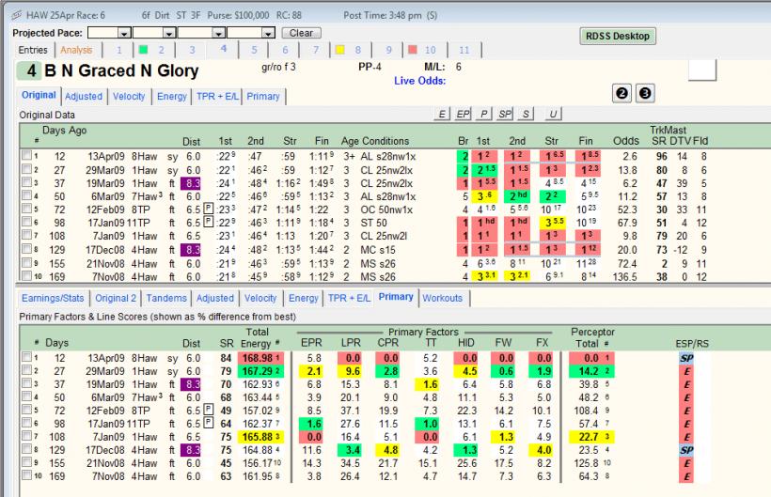Click the S running style filter button

[526, 114]
